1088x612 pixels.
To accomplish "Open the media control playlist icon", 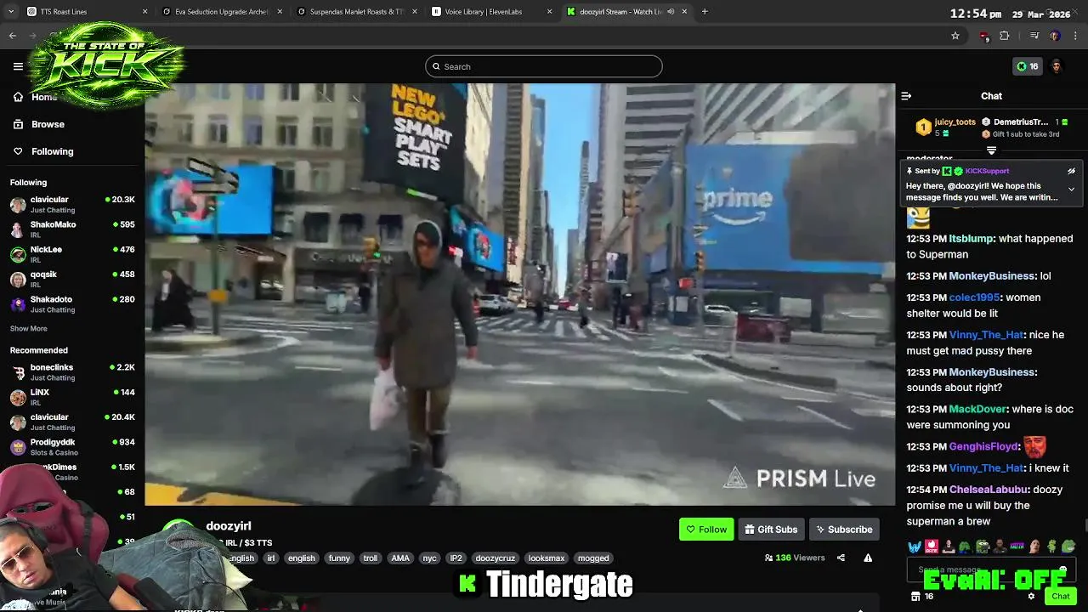I will tap(1034, 36).
